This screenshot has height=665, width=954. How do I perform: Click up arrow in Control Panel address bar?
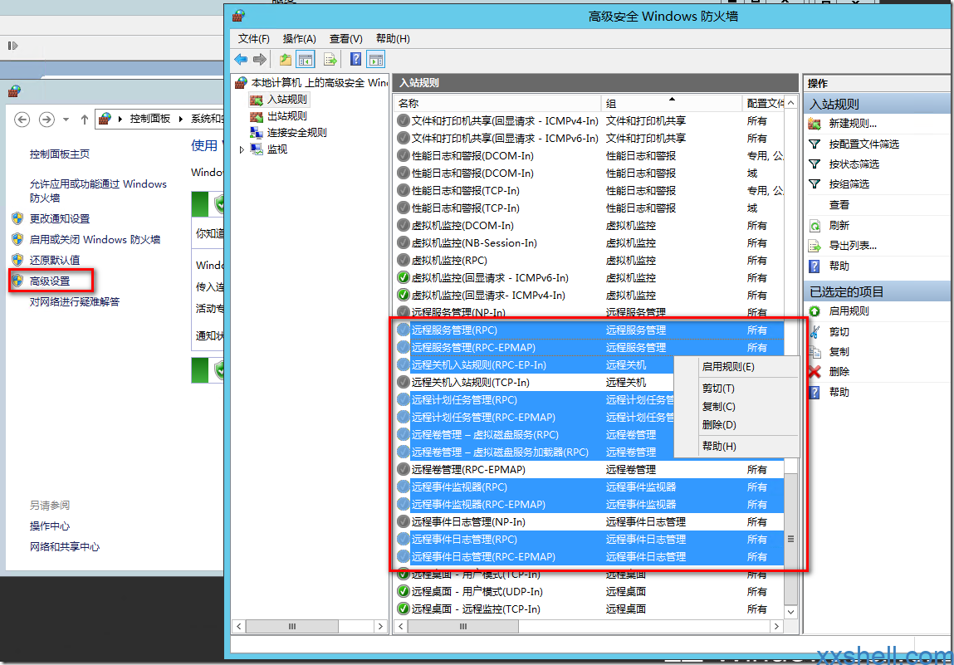85,120
